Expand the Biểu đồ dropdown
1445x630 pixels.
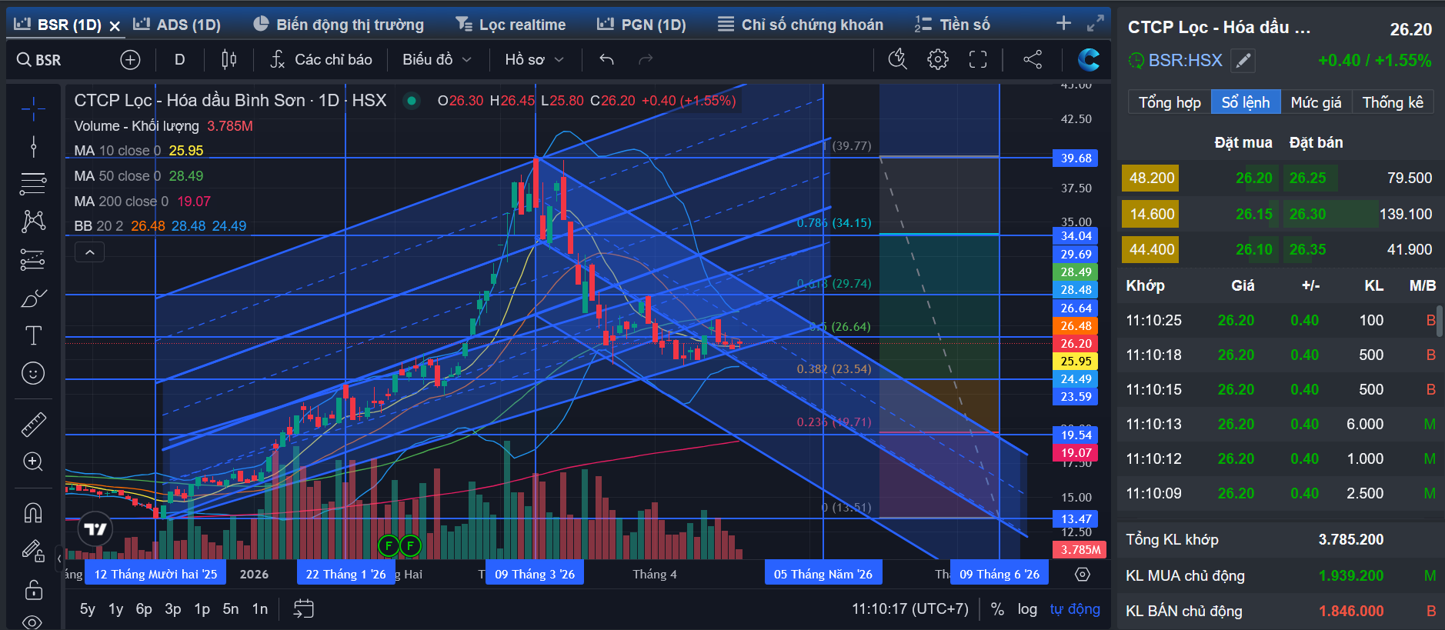pyautogui.click(x=436, y=59)
